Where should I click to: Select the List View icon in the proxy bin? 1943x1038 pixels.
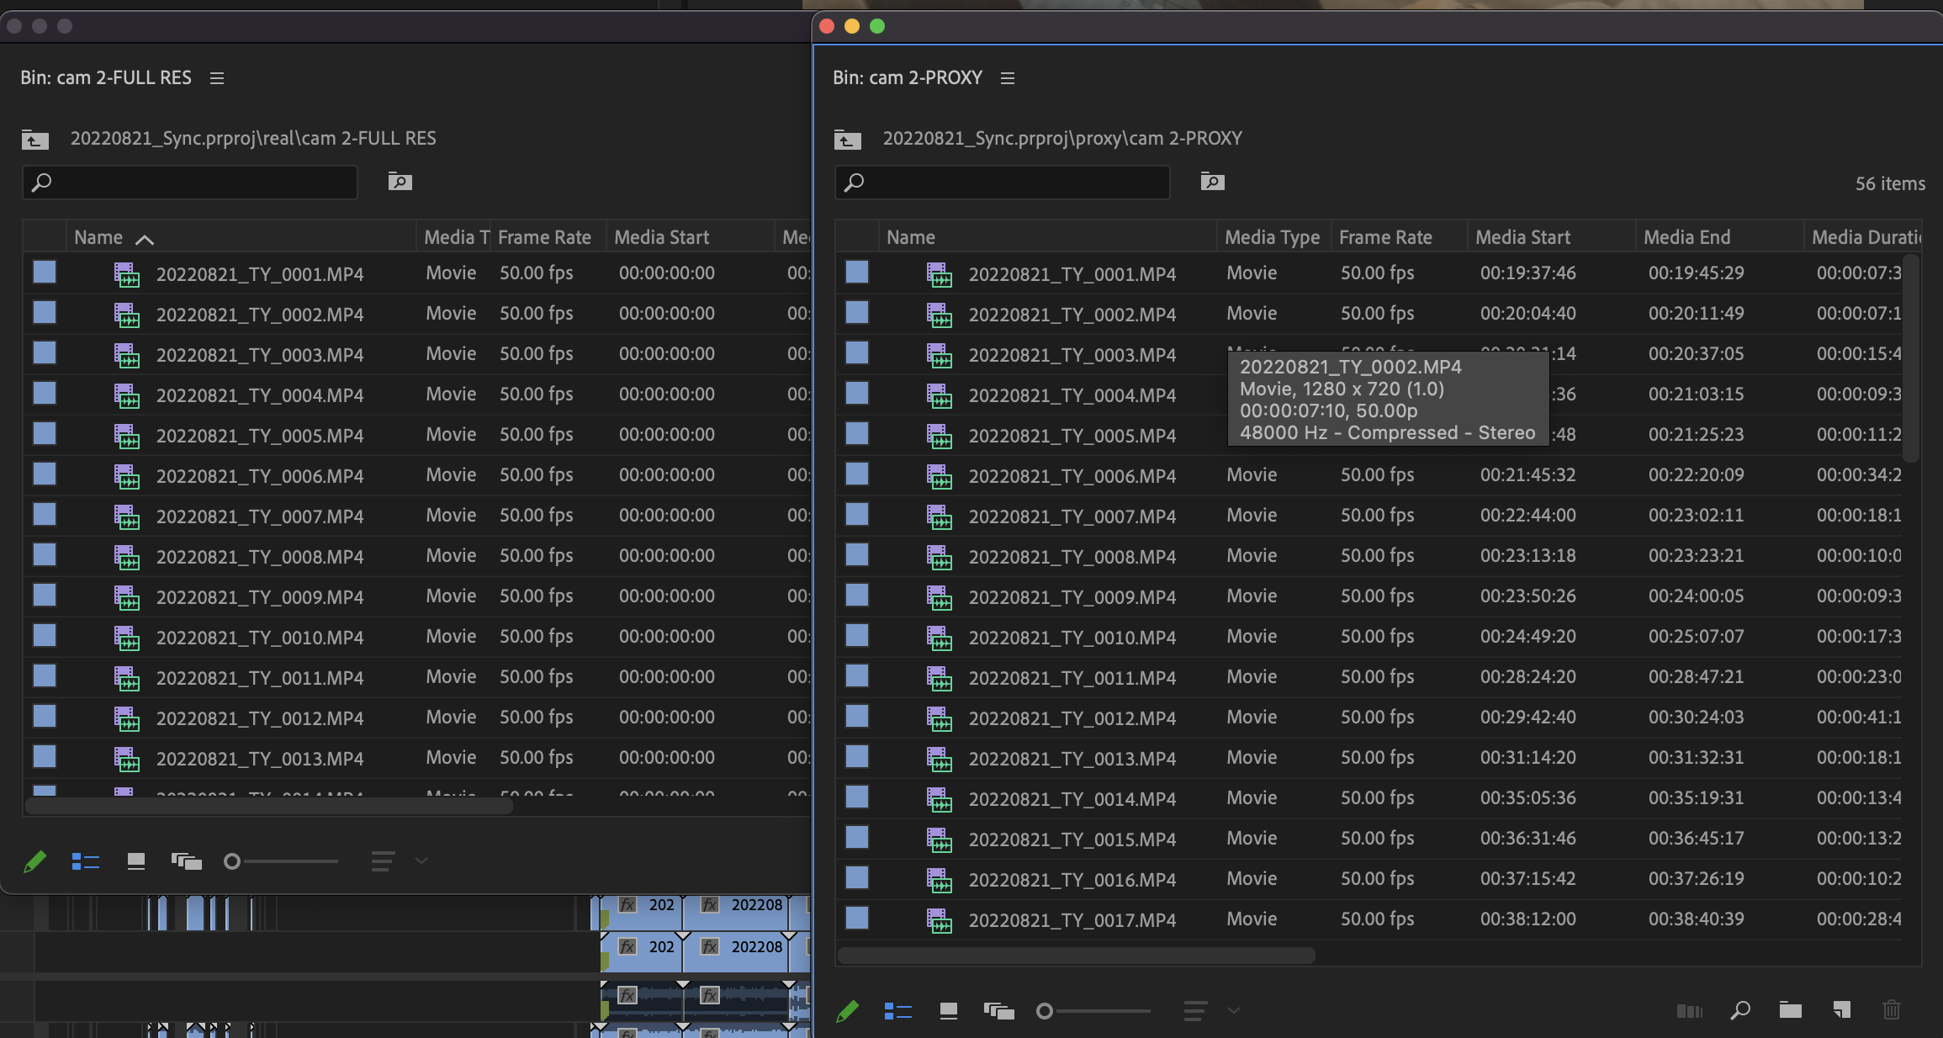point(898,1010)
